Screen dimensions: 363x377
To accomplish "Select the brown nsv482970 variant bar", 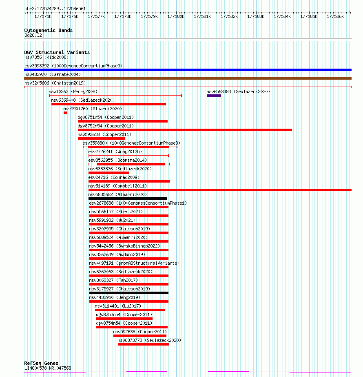I will click(x=188, y=78).
